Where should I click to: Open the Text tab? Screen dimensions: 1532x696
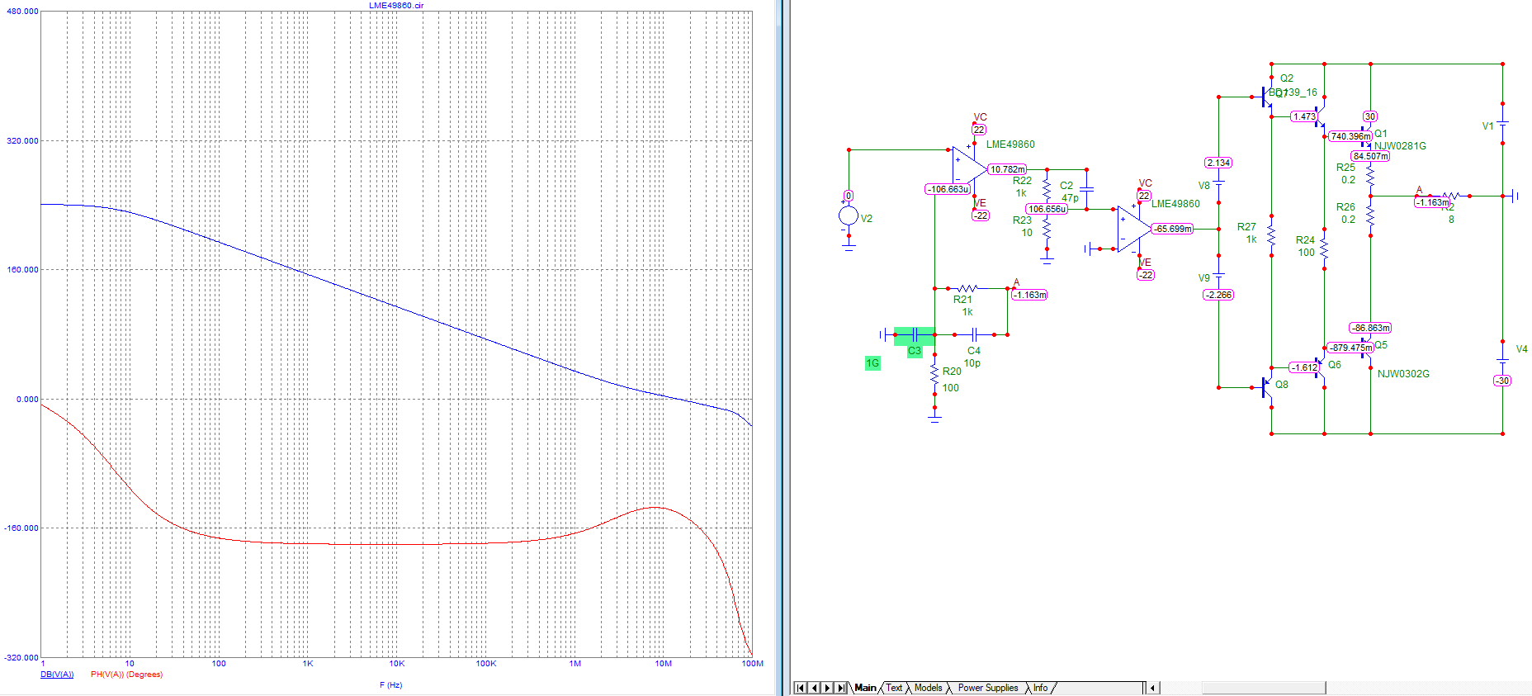coord(894,688)
